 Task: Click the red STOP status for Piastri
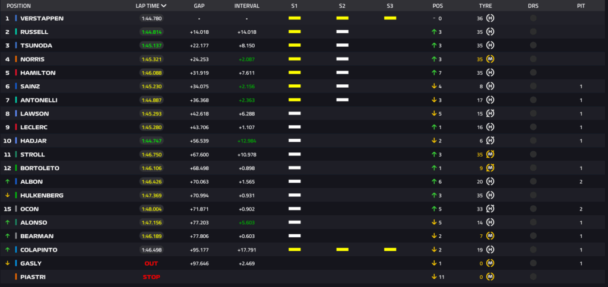(151, 277)
